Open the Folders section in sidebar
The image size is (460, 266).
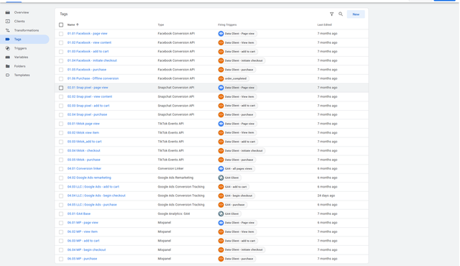pyautogui.click(x=19, y=66)
